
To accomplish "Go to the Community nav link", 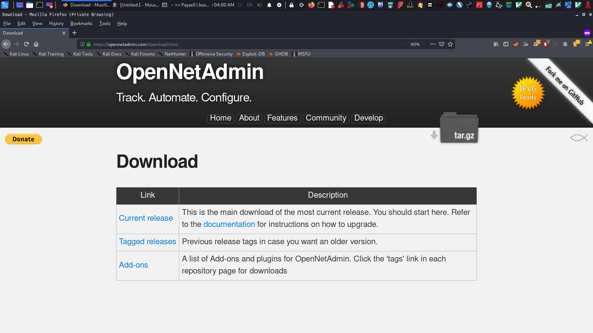I will coord(326,118).
